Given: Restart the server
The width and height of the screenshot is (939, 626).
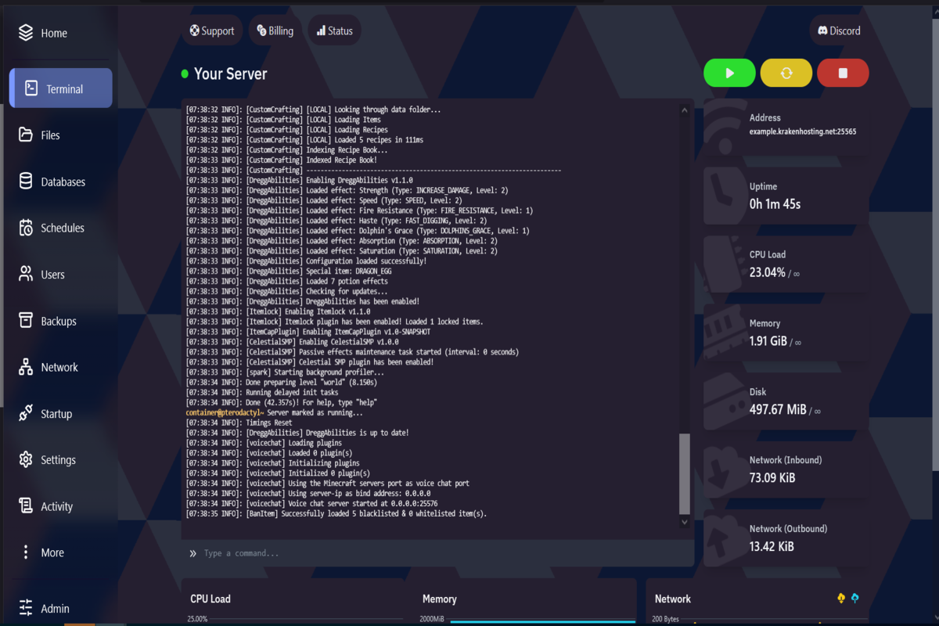Looking at the screenshot, I should pyautogui.click(x=786, y=73).
